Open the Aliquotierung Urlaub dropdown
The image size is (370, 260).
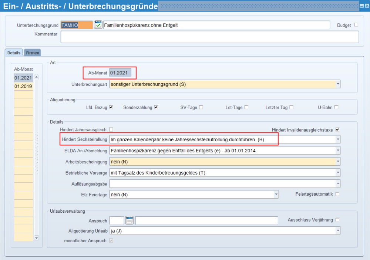pyautogui.click(x=338, y=230)
